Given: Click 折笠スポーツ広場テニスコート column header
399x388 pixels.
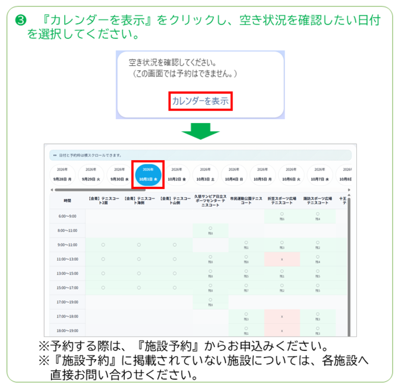Looking at the screenshot, I should pyautogui.click(x=282, y=201).
